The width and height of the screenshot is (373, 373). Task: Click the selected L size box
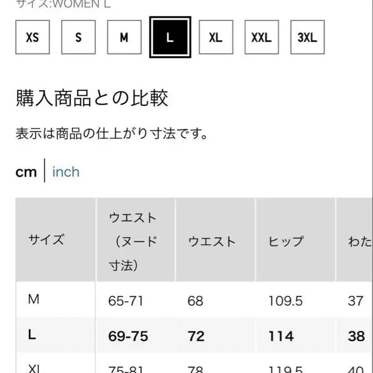[x=170, y=37]
